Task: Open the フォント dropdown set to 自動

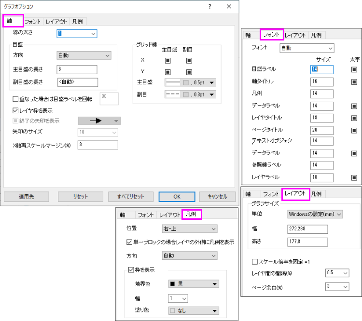Action: click(x=307, y=48)
